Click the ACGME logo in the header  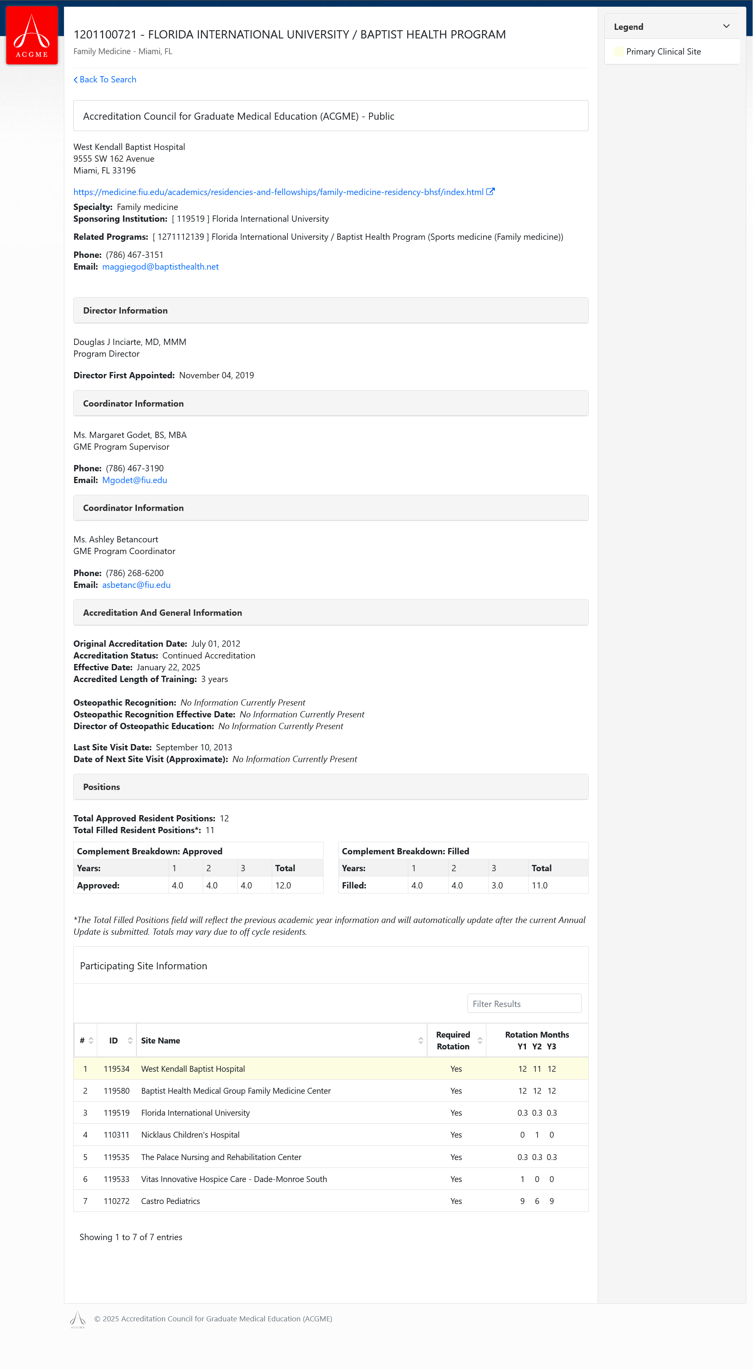32,35
